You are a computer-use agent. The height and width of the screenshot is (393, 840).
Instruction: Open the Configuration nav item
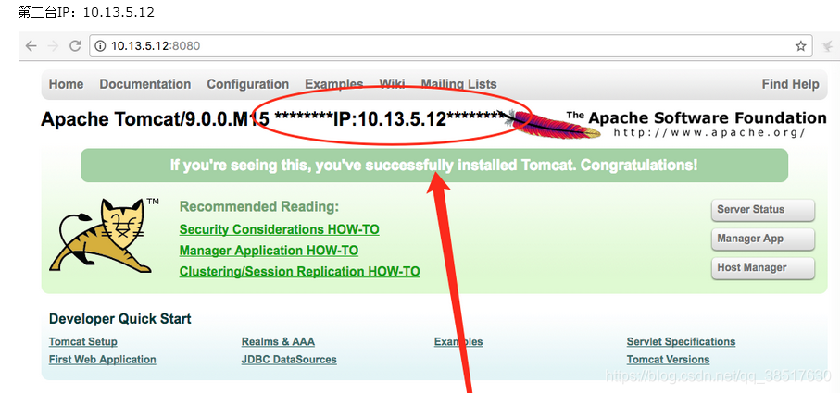coord(248,84)
